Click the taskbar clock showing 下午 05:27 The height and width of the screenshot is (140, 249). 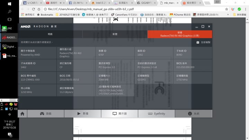(9, 124)
